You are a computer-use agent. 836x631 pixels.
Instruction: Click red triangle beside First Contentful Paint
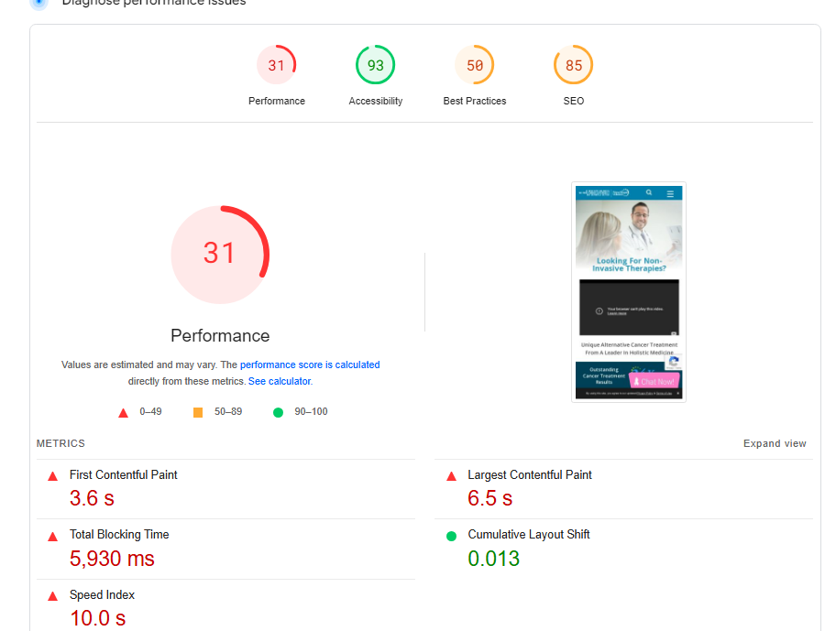(x=53, y=476)
